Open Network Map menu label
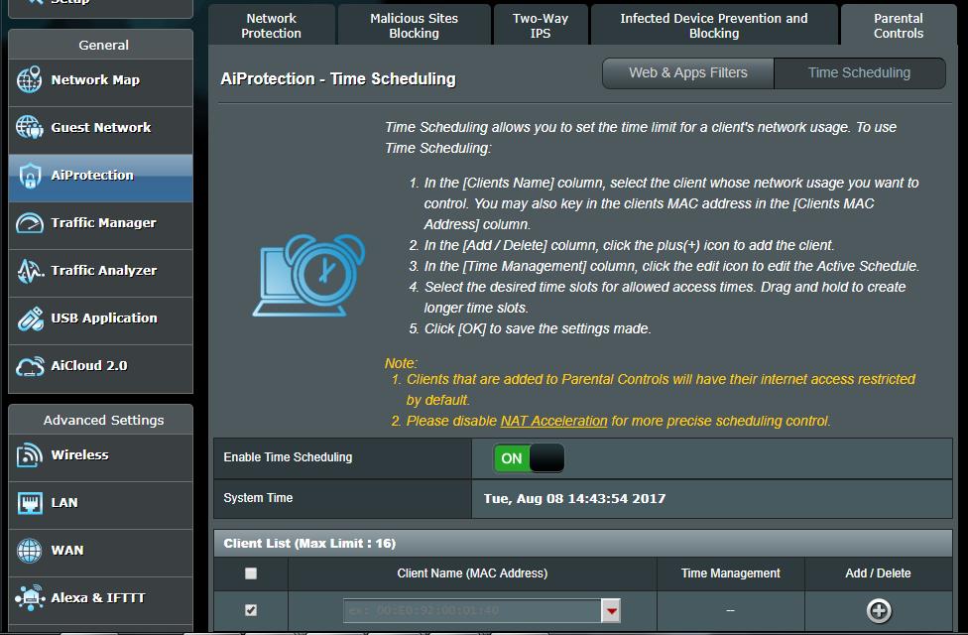The image size is (968, 635). click(95, 79)
